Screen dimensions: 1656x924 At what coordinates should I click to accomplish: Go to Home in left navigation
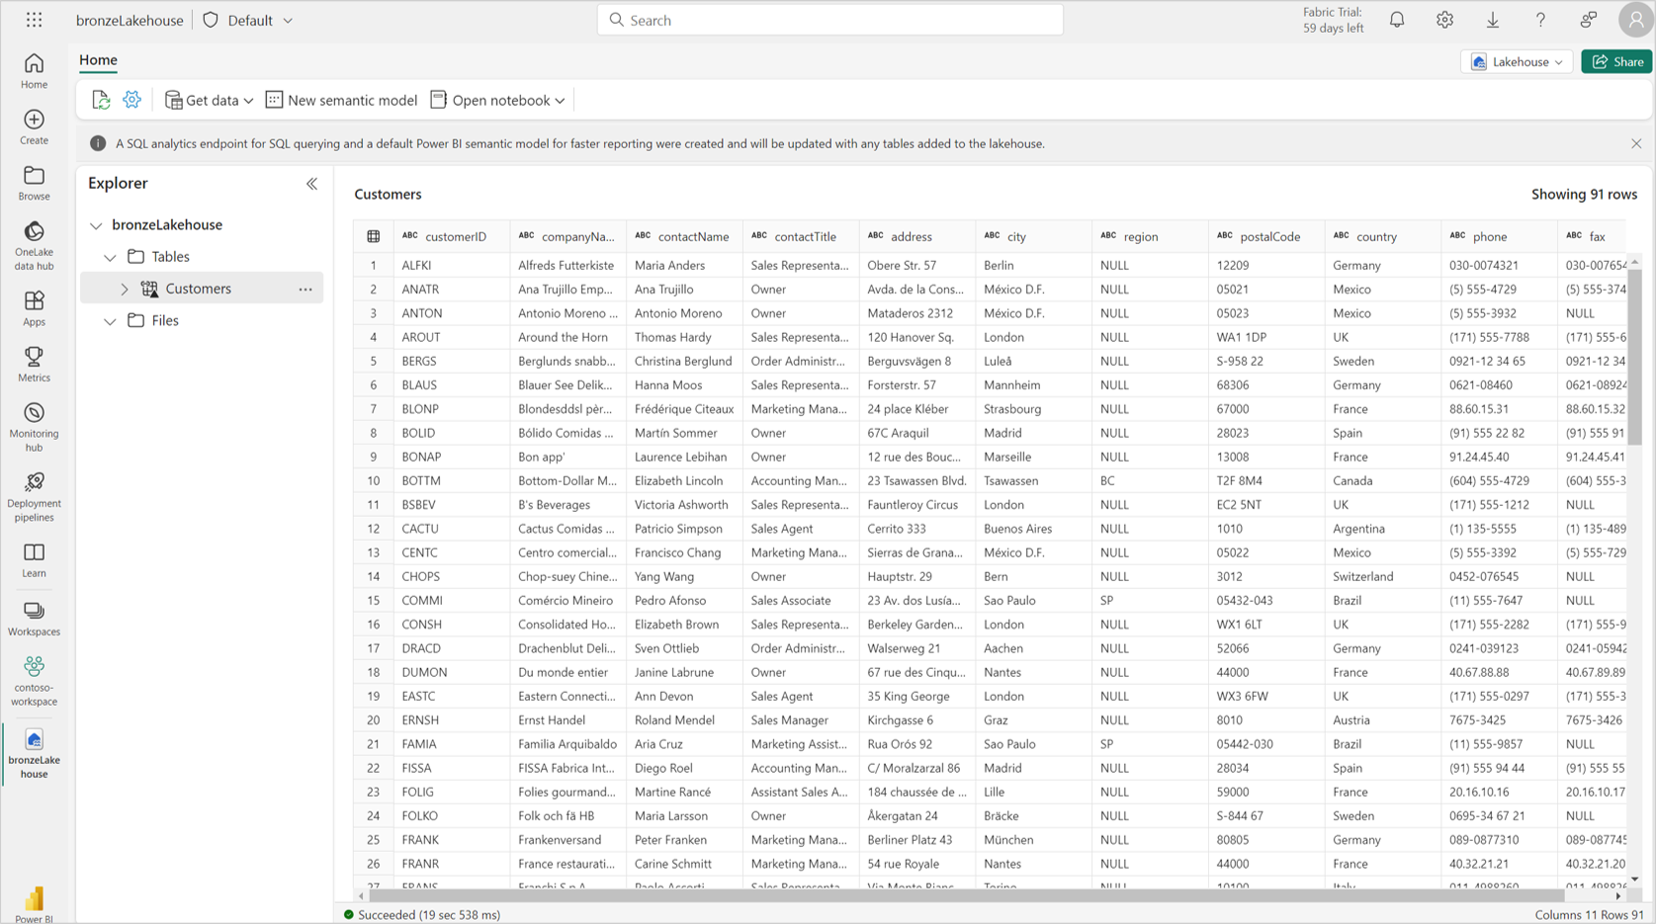click(x=34, y=72)
